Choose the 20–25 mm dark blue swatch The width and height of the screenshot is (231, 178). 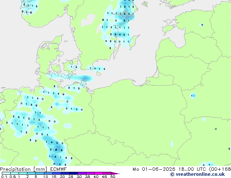(65, 173)
